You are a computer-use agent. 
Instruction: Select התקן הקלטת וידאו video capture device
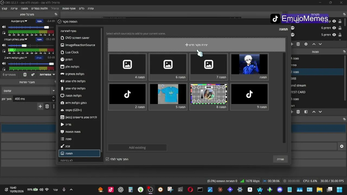[x=79, y=103]
